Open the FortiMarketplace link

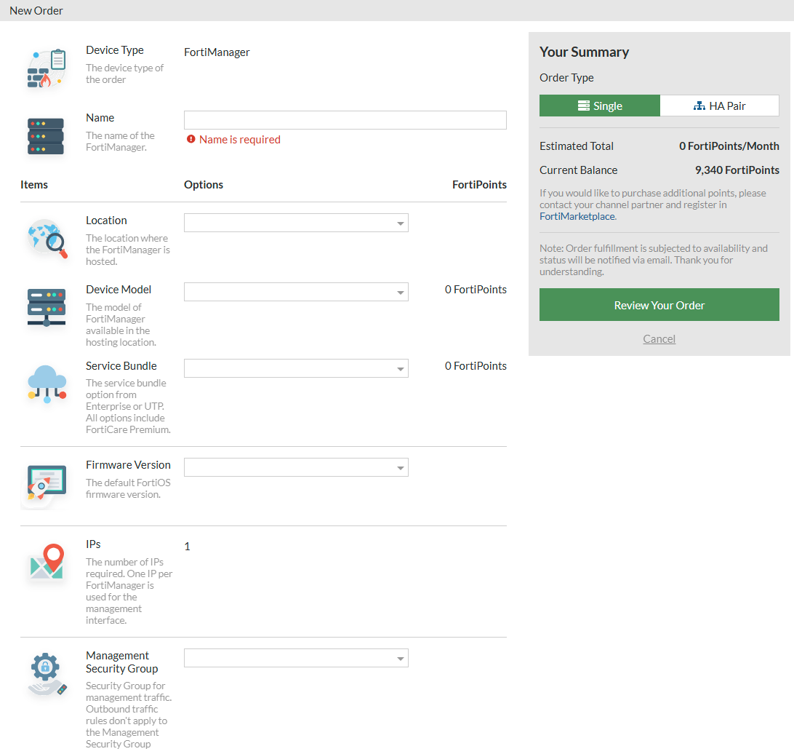click(x=578, y=216)
